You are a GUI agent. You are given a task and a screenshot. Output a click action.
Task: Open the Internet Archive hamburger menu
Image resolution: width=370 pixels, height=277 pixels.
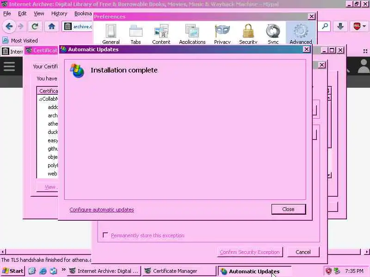[9, 66]
